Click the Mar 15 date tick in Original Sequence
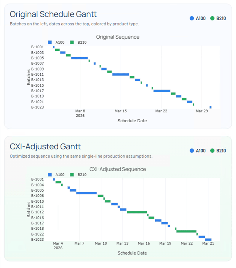Screen dimensions: 236x268 pos(121,111)
